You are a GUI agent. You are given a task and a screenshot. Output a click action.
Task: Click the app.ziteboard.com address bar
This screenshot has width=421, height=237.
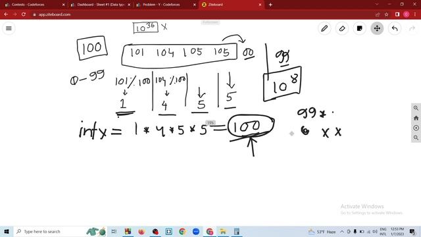coord(204,14)
